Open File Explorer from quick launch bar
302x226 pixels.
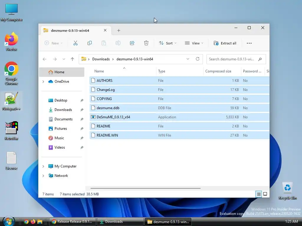tap(40, 222)
